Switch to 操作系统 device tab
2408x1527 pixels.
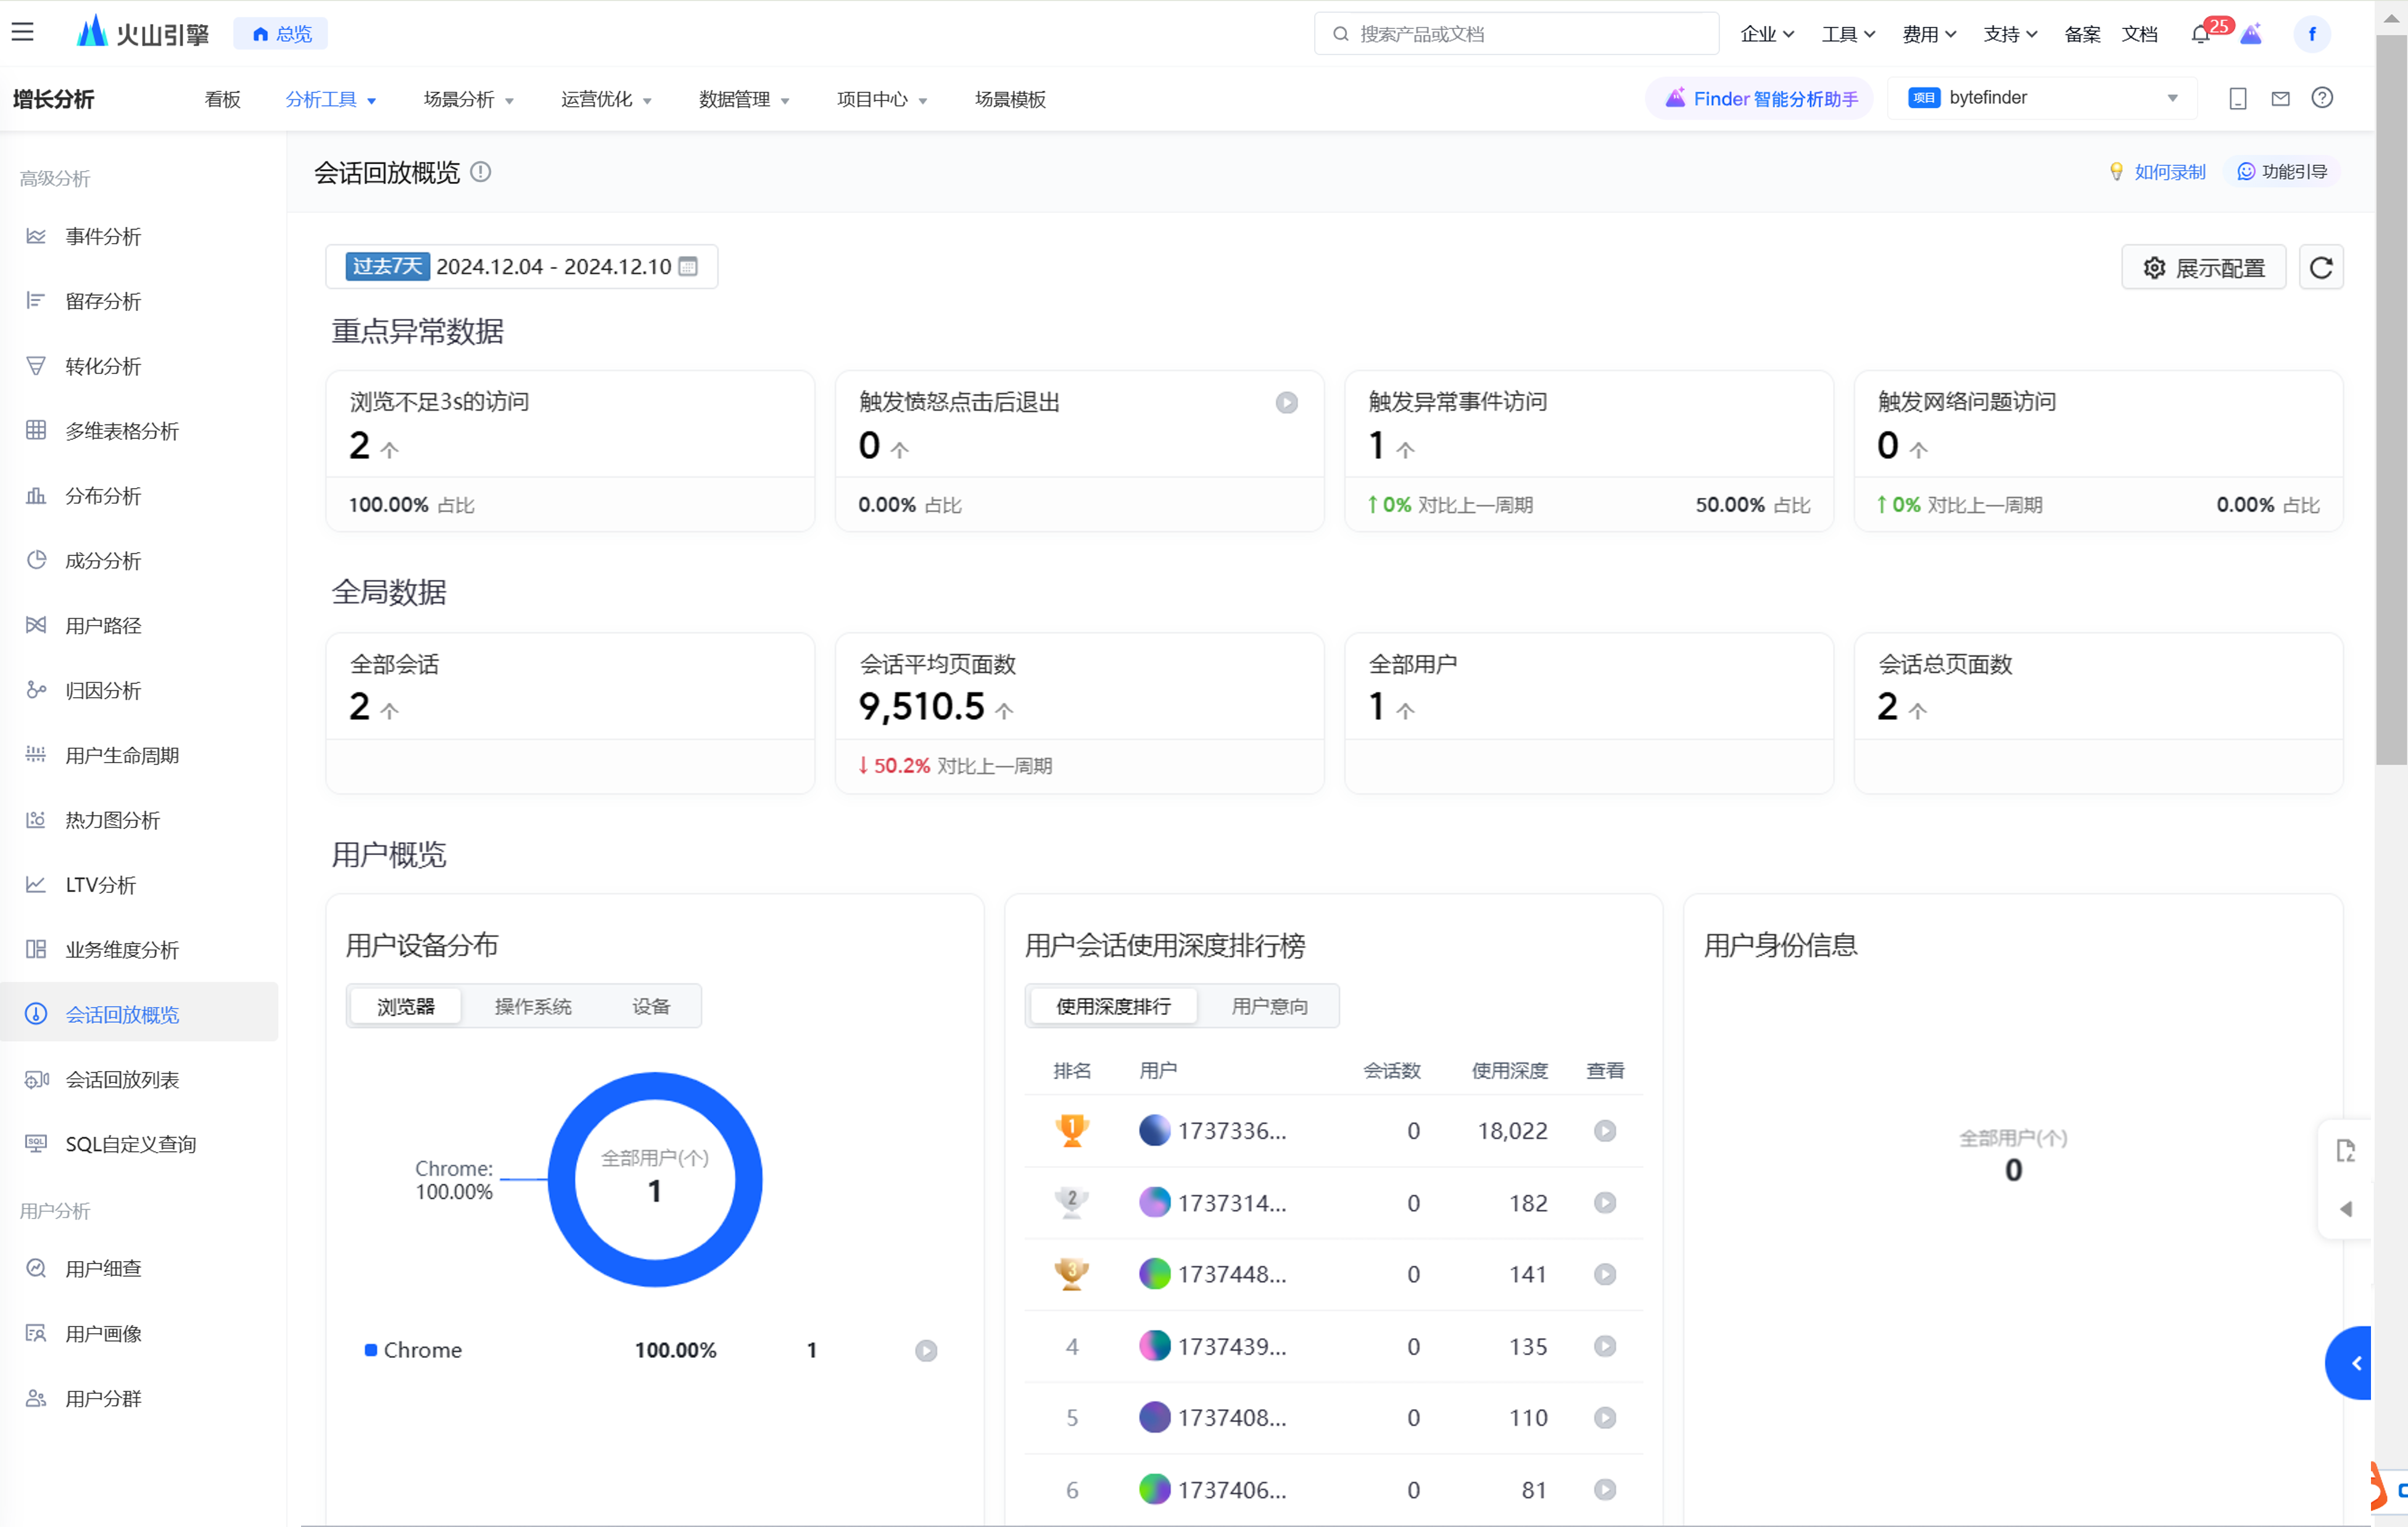click(x=533, y=1007)
